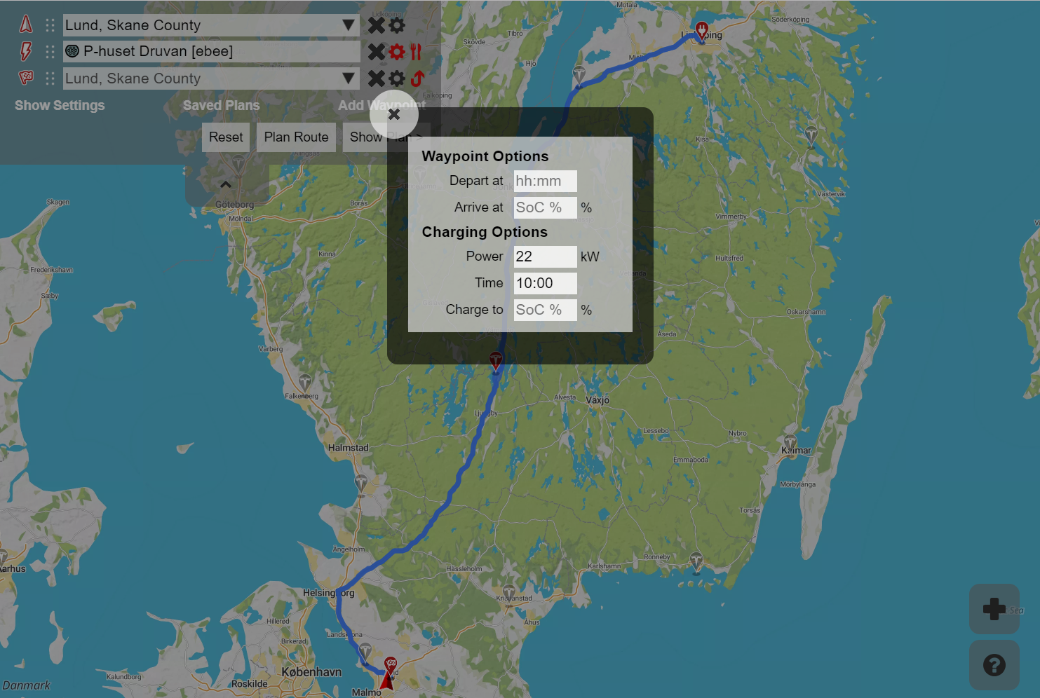Image resolution: width=1040 pixels, height=698 pixels.
Task: Click the plus button on the map
Action: tap(994, 609)
